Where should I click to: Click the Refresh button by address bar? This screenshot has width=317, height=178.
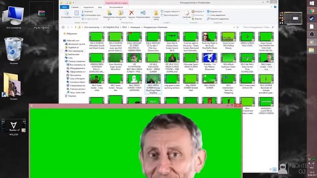coord(238,27)
